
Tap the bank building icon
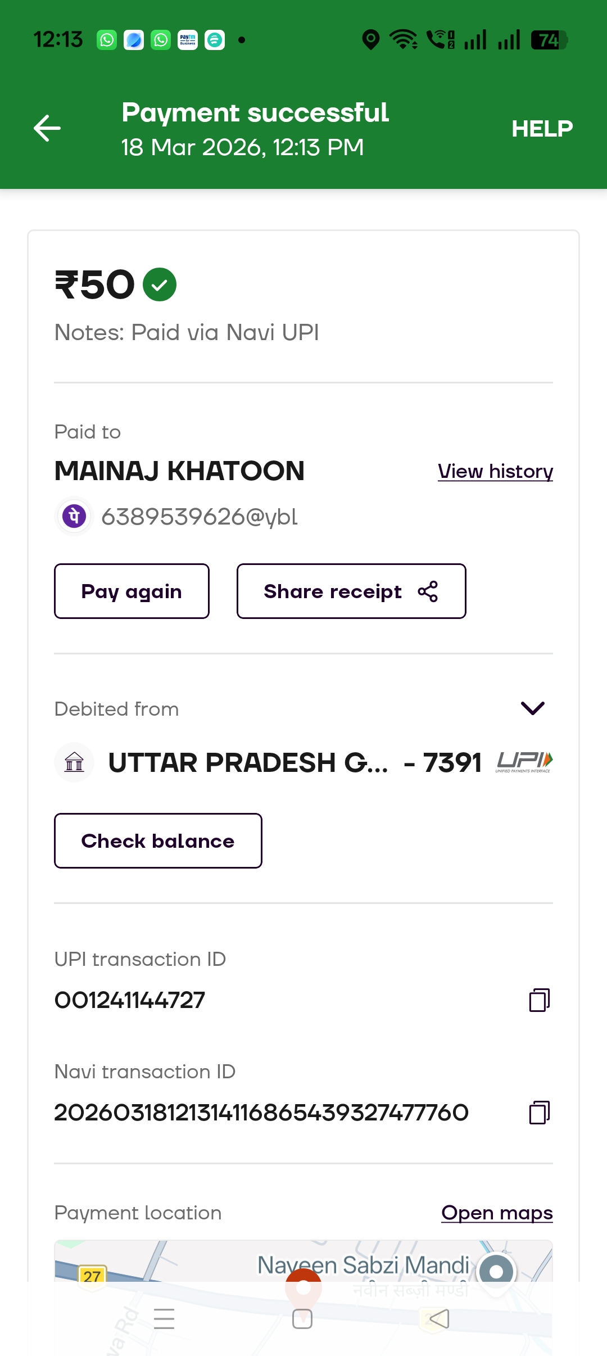pos(74,762)
